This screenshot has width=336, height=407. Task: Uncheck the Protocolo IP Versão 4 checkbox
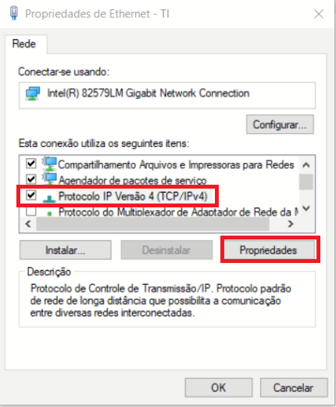[31, 195]
